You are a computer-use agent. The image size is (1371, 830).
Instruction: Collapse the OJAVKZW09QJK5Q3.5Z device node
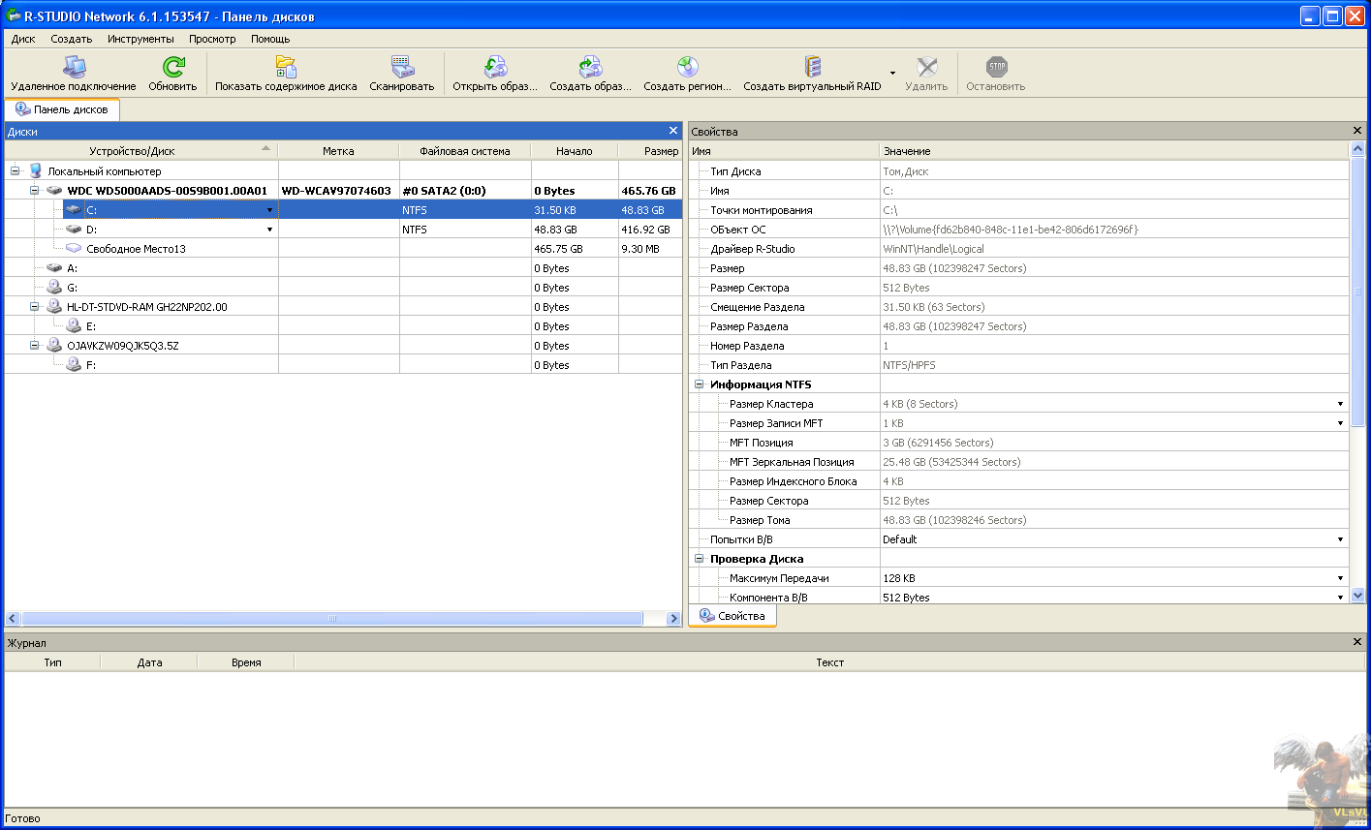[x=34, y=346]
